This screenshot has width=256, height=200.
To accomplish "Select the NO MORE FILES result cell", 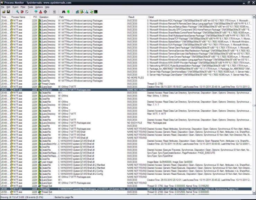I will click(135, 78).
